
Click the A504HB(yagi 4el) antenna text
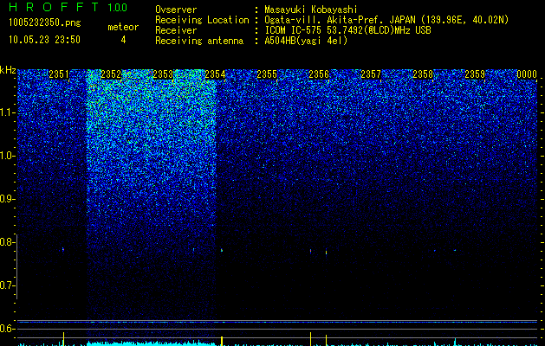(x=306, y=41)
